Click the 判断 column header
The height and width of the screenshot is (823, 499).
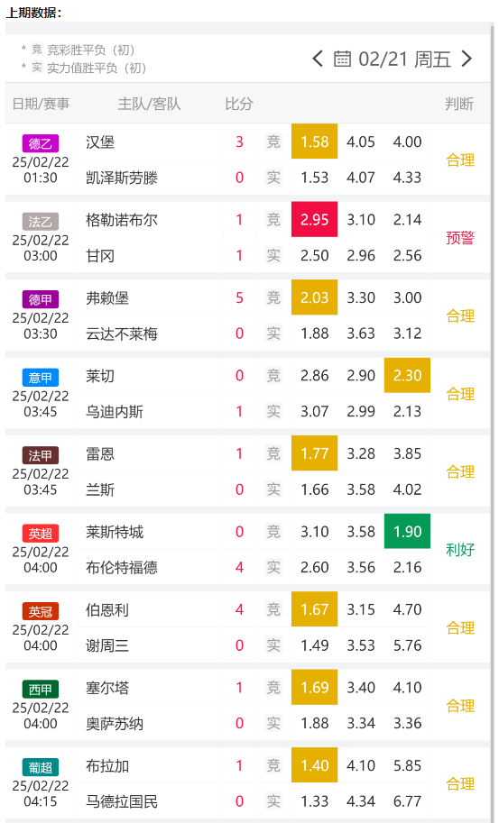pyautogui.click(x=459, y=104)
